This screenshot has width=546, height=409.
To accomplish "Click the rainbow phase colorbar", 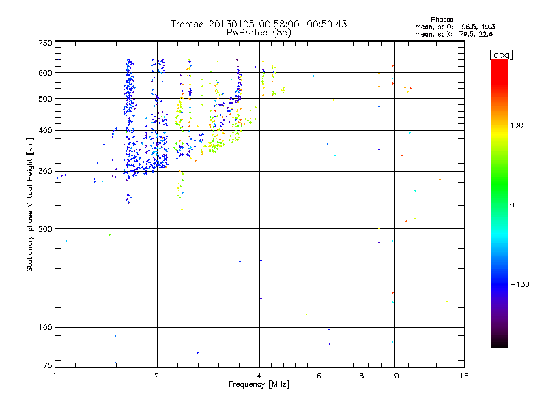I will 500,204.
